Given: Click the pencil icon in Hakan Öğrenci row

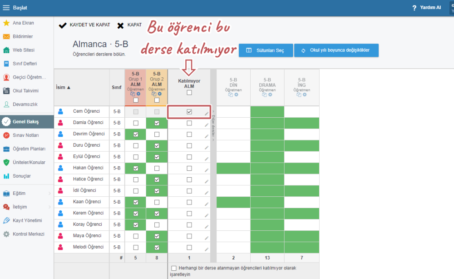Looking at the screenshot, I should (x=207, y=170).
